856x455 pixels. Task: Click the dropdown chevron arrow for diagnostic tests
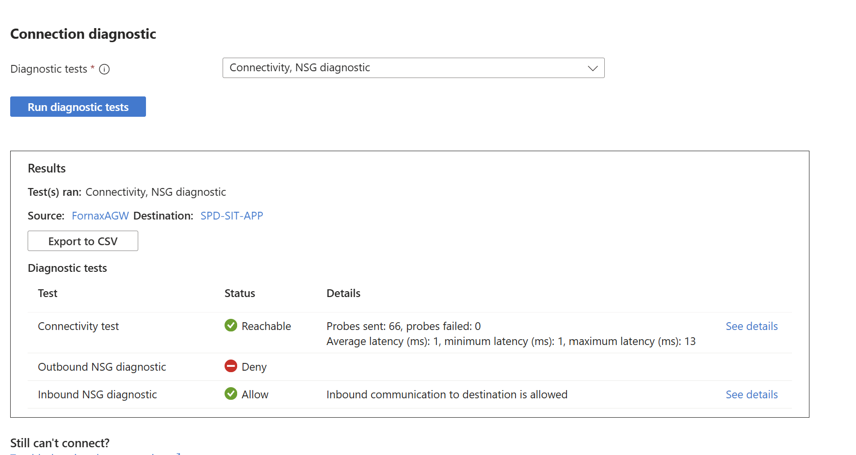(592, 68)
